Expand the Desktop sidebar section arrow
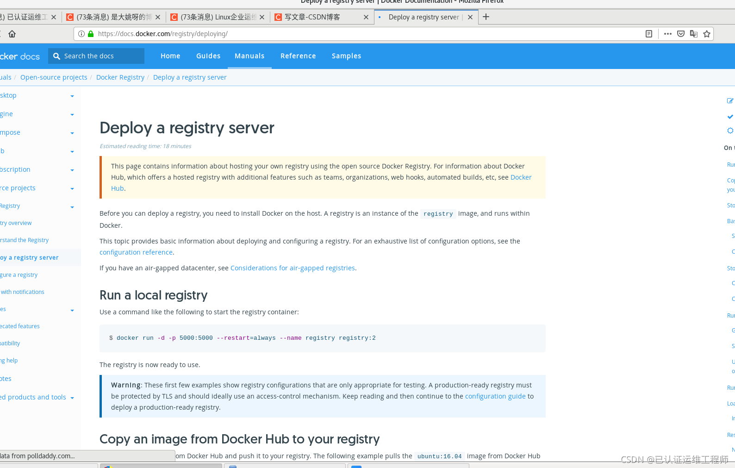The width and height of the screenshot is (735, 468). [x=72, y=96]
